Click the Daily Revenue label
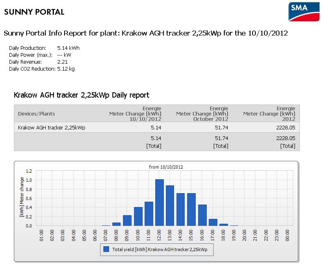The image size is (324, 265). (25, 62)
